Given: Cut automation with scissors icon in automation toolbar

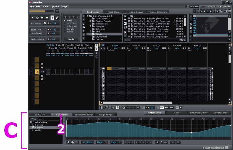Looking at the screenshot, I should tap(68, 142).
